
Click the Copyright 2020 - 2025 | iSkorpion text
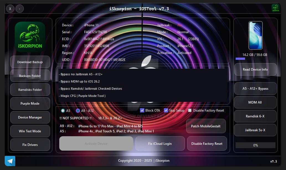144,161
